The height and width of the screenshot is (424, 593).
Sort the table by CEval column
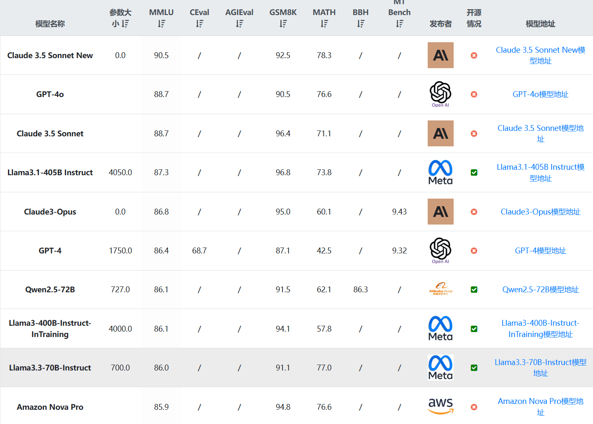click(x=200, y=24)
